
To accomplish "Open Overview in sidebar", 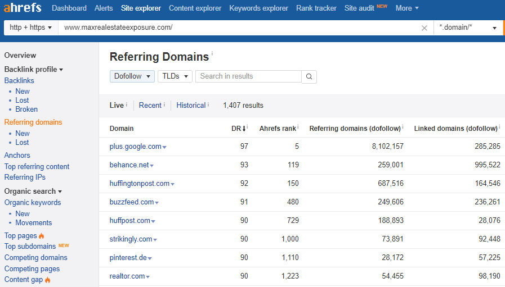I will pyautogui.click(x=20, y=55).
